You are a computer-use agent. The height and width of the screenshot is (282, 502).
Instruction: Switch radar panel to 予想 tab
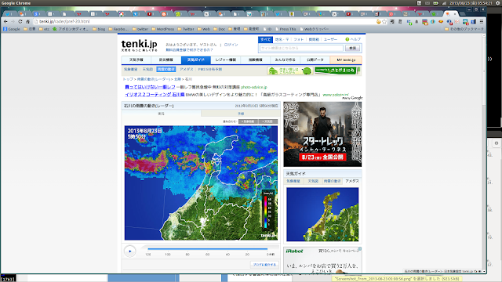coord(241,114)
